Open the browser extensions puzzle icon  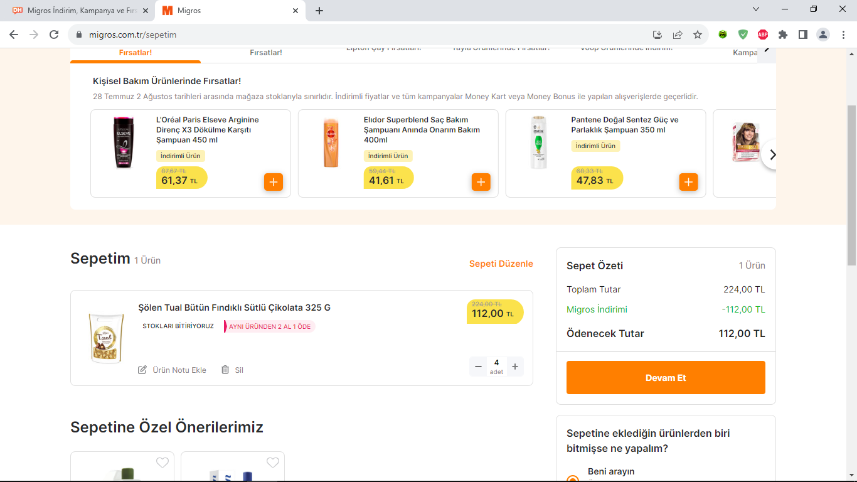[x=783, y=35]
